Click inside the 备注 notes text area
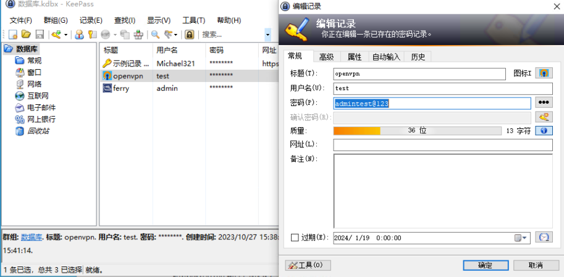The image size is (564, 277). pyautogui.click(x=443, y=191)
